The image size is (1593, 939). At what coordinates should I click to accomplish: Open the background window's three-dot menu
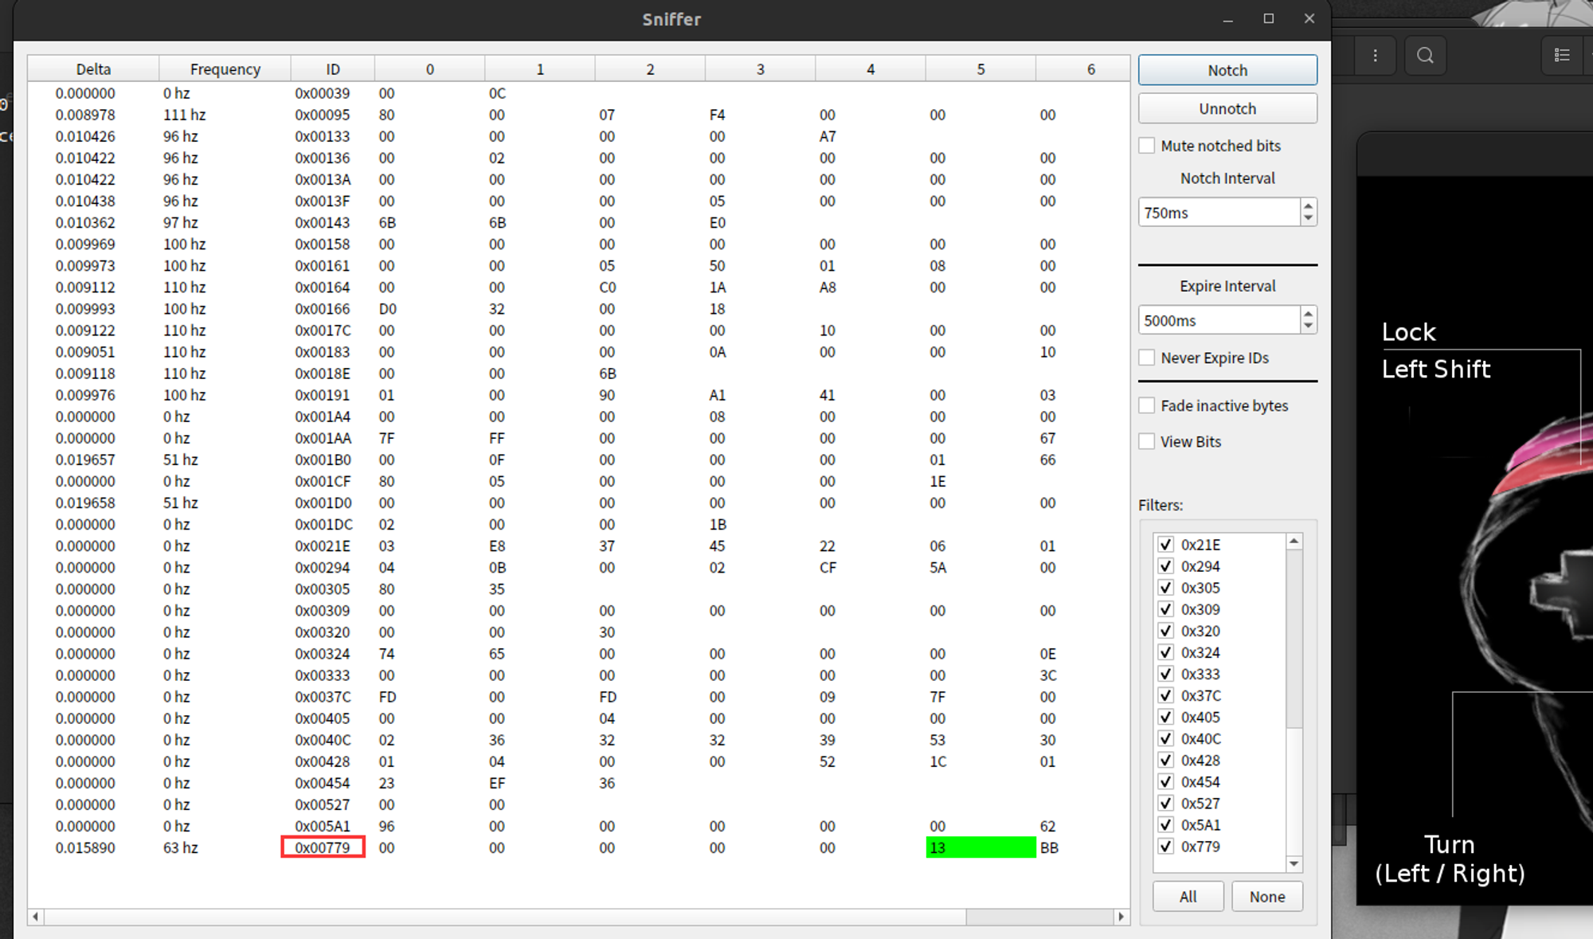point(1375,55)
